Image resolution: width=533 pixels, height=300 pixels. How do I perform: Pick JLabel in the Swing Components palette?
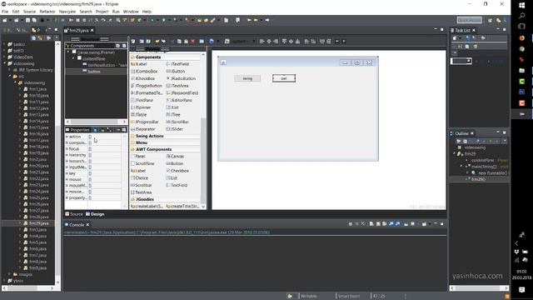[139, 64]
